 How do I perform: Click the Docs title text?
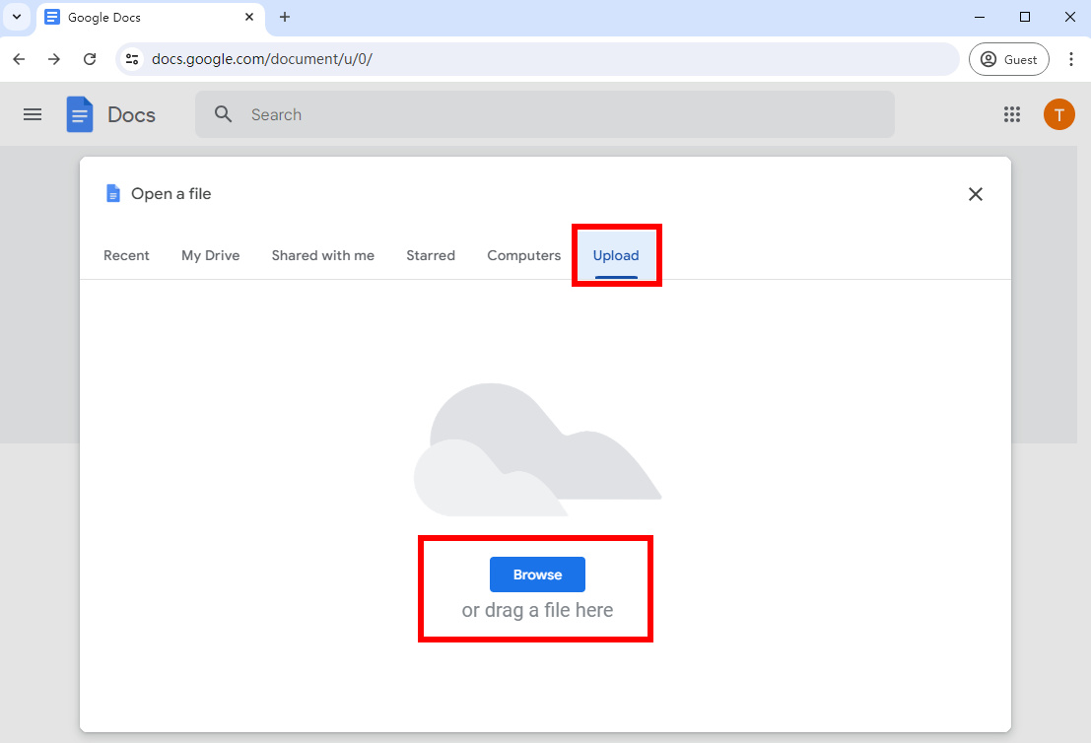click(x=131, y=114)
